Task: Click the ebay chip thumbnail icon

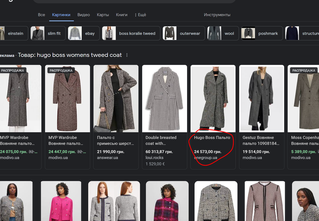Action: [x=75, y=33]
